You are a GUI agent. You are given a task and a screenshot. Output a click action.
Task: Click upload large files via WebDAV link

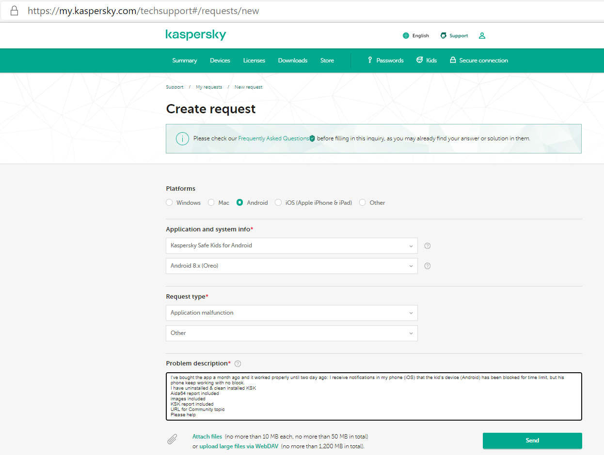[239, 446]
